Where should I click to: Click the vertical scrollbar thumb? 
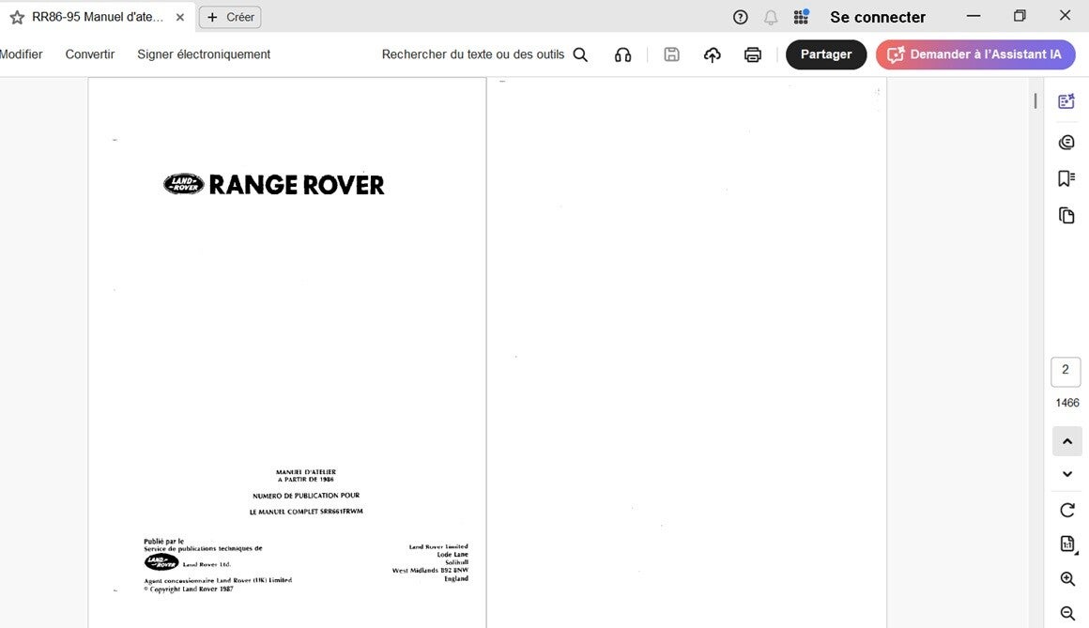(1035, 100)
